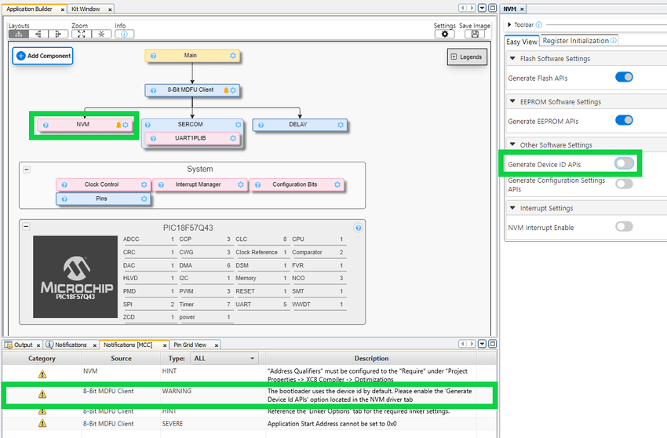The height and width of the screenshot is (438, 667).
Task: Enable the NVM Interrupt Enable toggle
Action: pyautogui.click(x=624, y=227)
